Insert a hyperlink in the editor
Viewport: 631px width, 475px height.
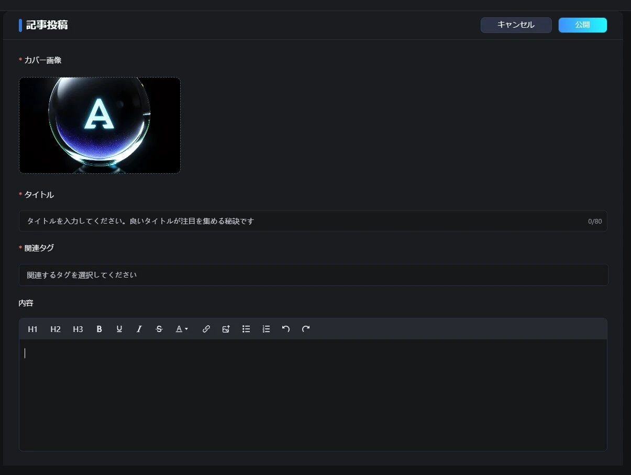click(206, 329)
